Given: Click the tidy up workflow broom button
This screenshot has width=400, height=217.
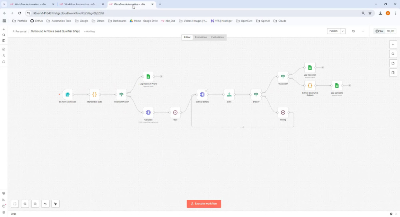Looking at the screenshot, I should point(55,204).
